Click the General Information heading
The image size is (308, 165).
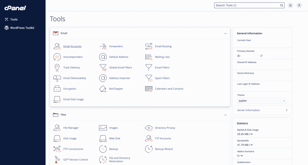point(249,33)
